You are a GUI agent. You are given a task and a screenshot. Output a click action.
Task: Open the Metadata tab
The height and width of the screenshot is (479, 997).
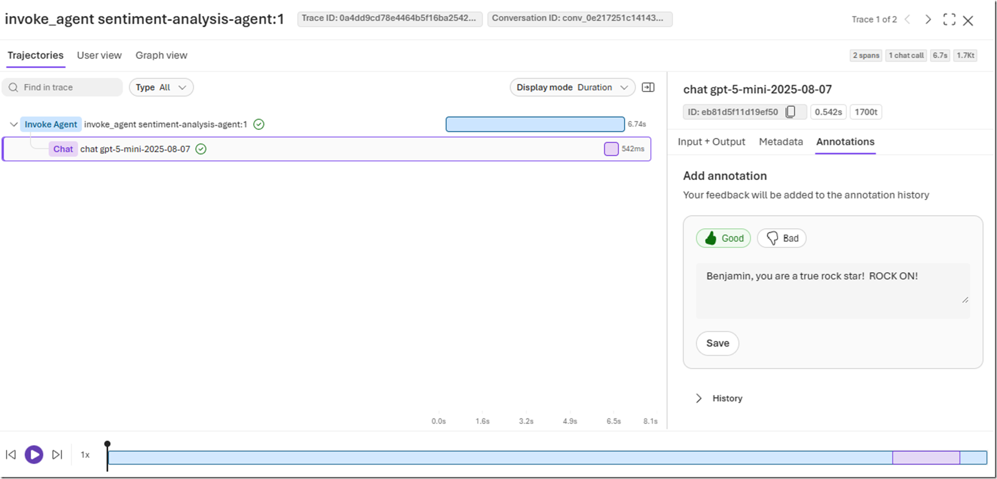pyautogui.click(x=781, y=142)
